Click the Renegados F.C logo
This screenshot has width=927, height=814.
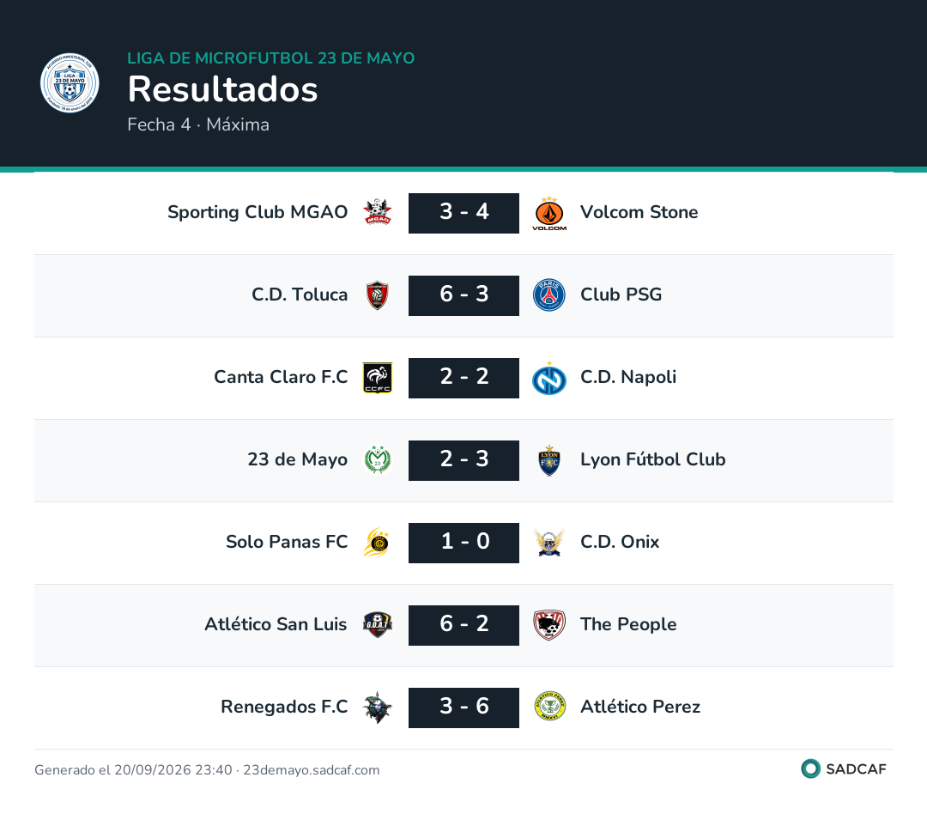point(377,708)
